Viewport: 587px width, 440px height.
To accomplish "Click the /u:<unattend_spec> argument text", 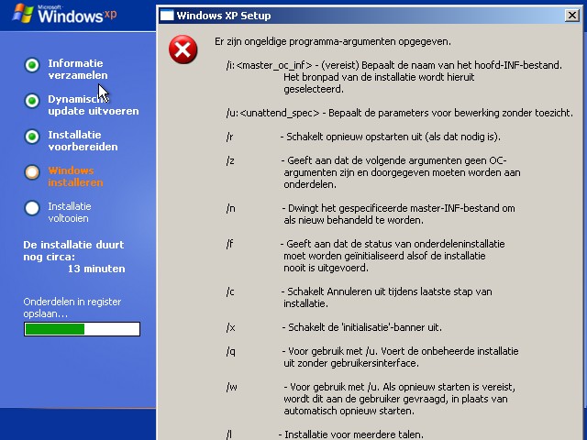I will 272,113.
